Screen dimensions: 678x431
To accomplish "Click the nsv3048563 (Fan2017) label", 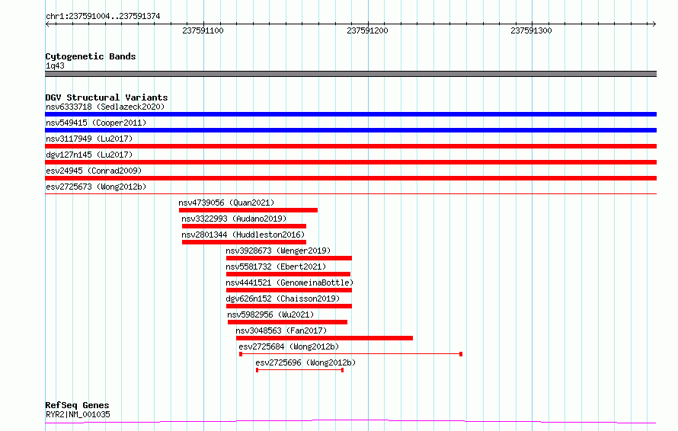I will (x=281, y=330).
